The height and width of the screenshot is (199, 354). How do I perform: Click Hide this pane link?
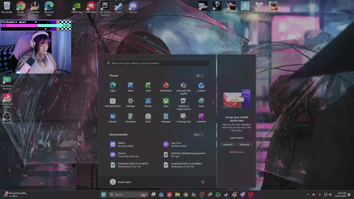tap(236, 152)
